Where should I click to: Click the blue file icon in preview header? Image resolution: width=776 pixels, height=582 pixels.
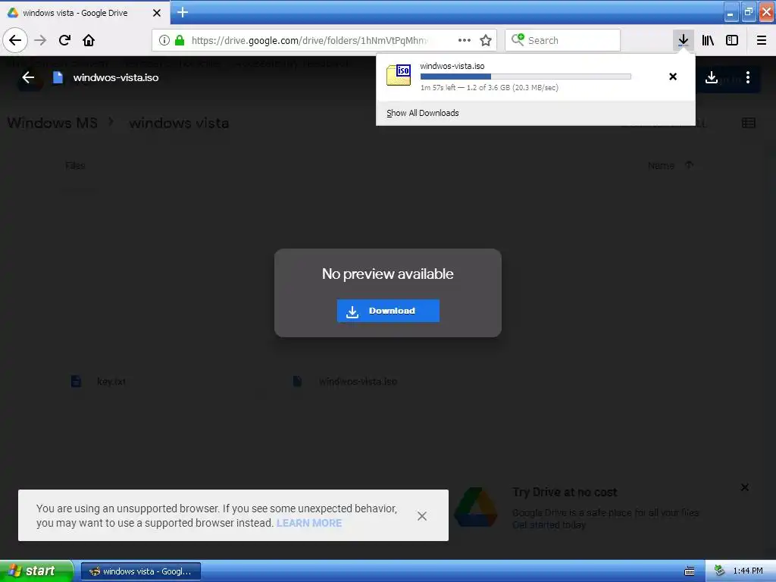tap(58, 77)
